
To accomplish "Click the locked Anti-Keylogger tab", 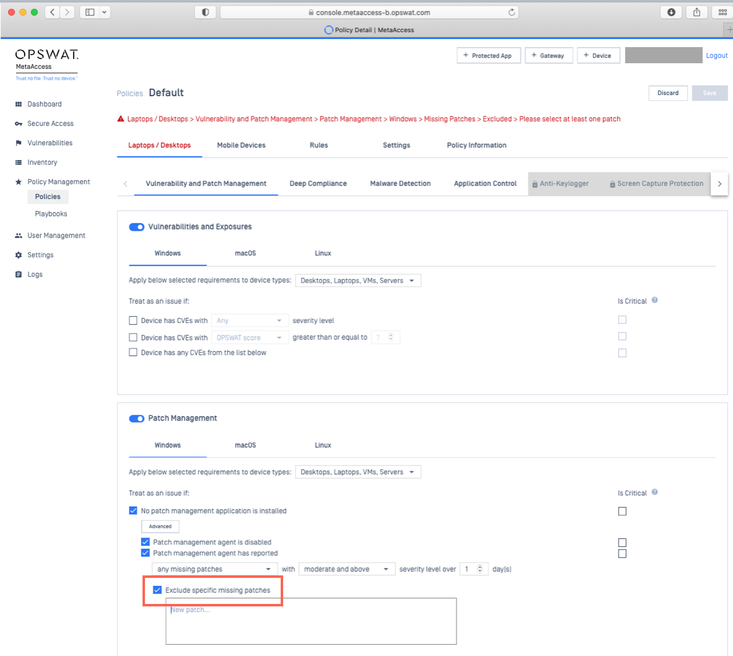I will click(560, 184).
